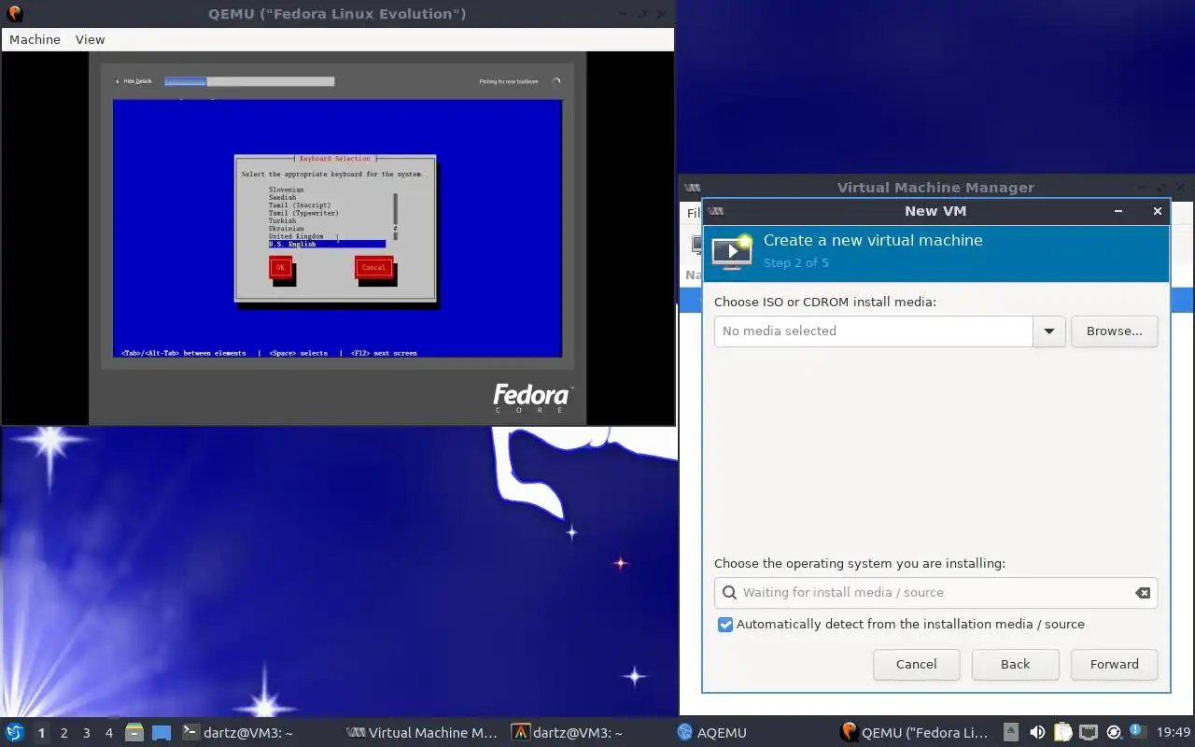Viewport: 1195px width, 747px height.
Task: Click Forward in New VM wizard
Action: [x=1114, y=665]
